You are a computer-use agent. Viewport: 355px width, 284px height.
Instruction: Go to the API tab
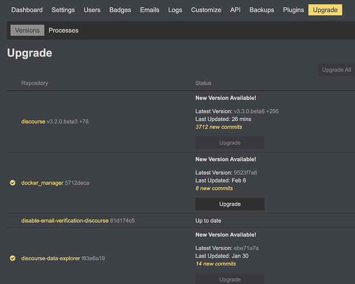pos(235,10)
